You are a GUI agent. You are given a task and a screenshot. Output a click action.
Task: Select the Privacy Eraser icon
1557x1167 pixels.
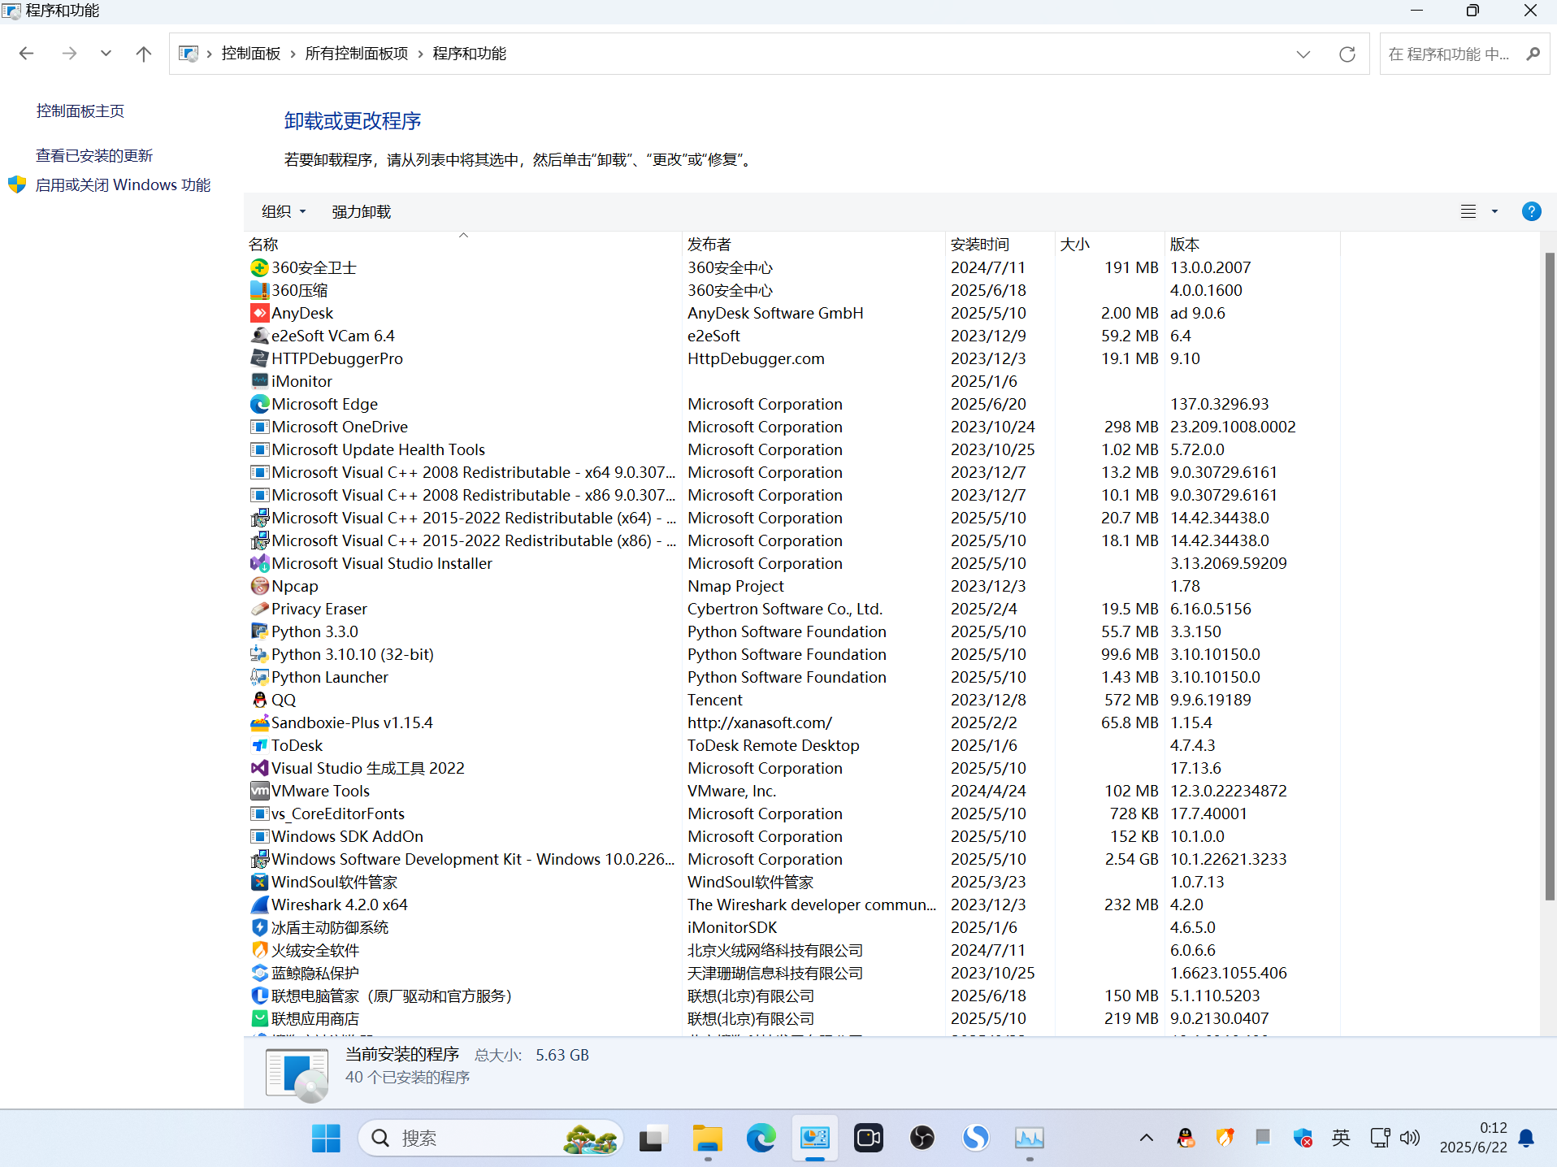tap(259, 609)
